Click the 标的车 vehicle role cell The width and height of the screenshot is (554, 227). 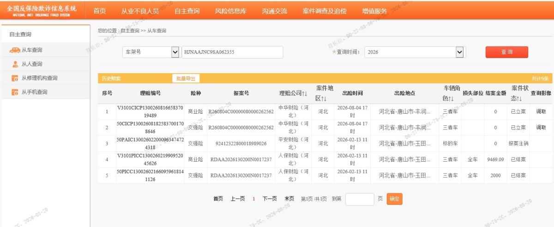coord(450,144)
